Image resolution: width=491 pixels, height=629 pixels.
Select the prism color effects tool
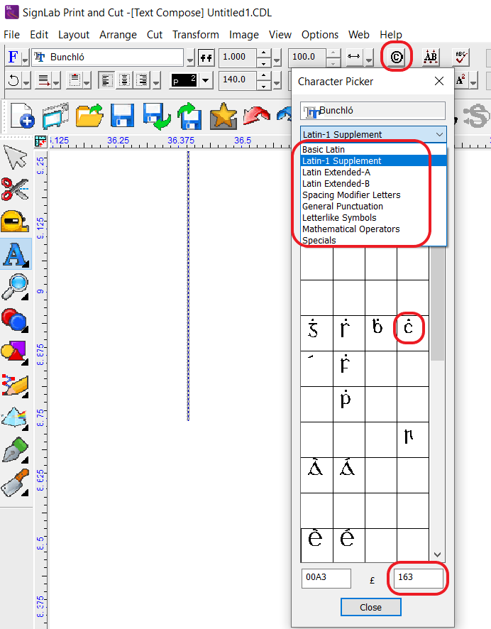pos(15,418)
